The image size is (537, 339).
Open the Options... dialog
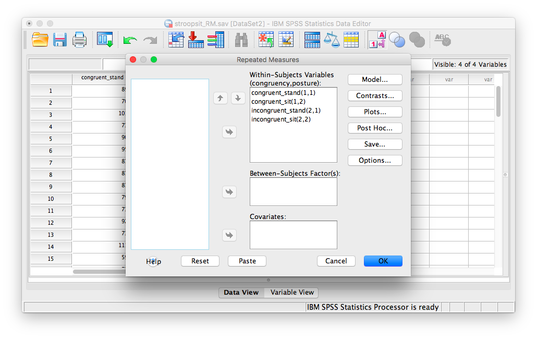[375, 160]
